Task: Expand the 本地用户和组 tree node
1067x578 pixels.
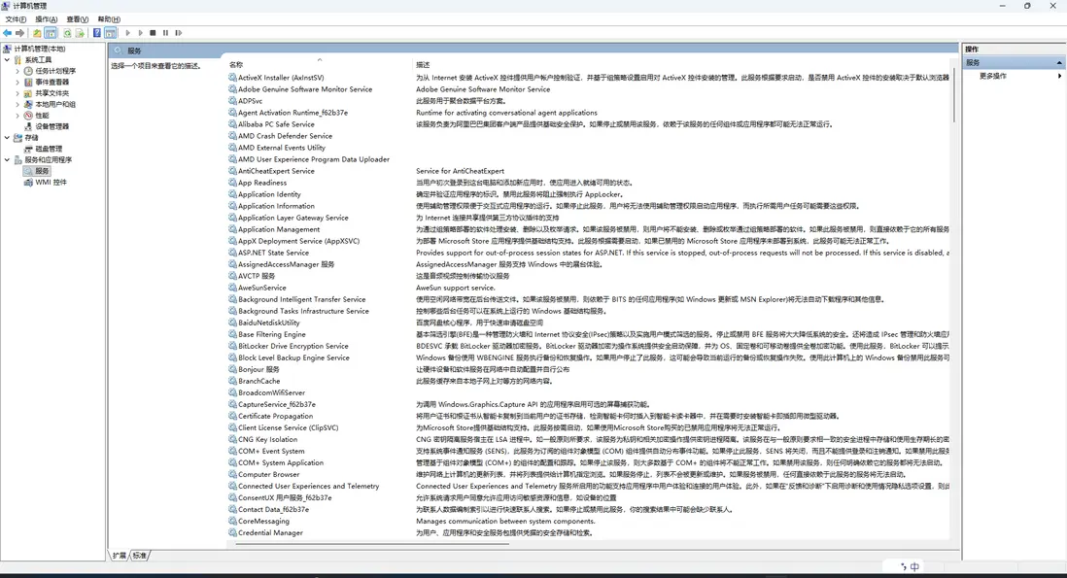Action: (17, 104)
